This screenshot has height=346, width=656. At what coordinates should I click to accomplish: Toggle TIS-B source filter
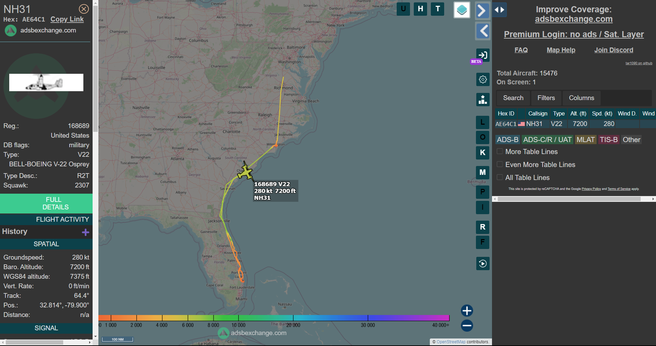tap(609, 140)
